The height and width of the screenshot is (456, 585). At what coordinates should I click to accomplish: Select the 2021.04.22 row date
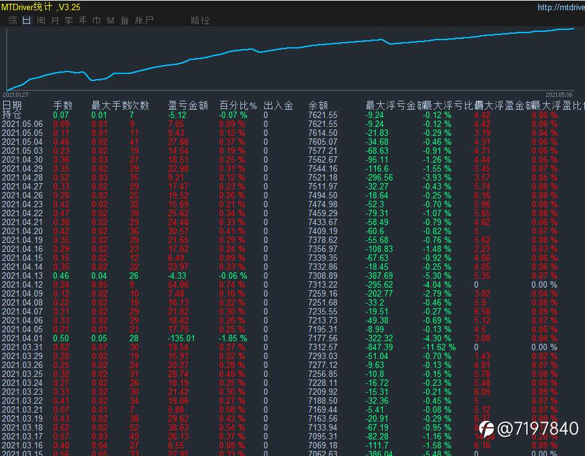click(22, 213)
